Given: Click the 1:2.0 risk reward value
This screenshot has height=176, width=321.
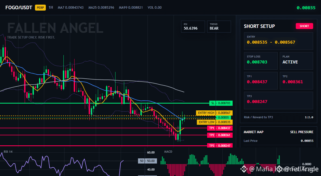Looking at the screenshot, I should [x=309, y=117].
